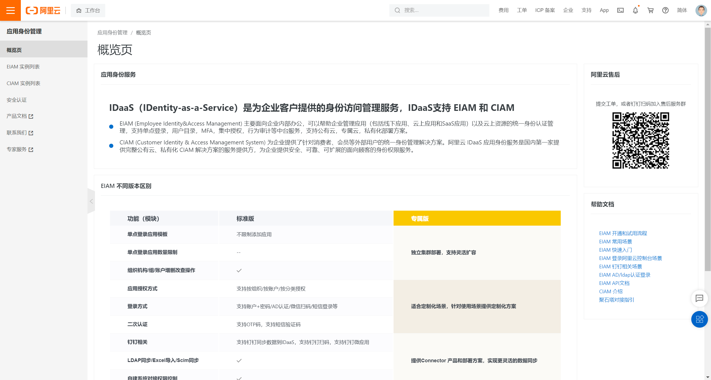Open the notifications bell icon
The width and height of the screenshot is (711, 380).
(635, 10)
